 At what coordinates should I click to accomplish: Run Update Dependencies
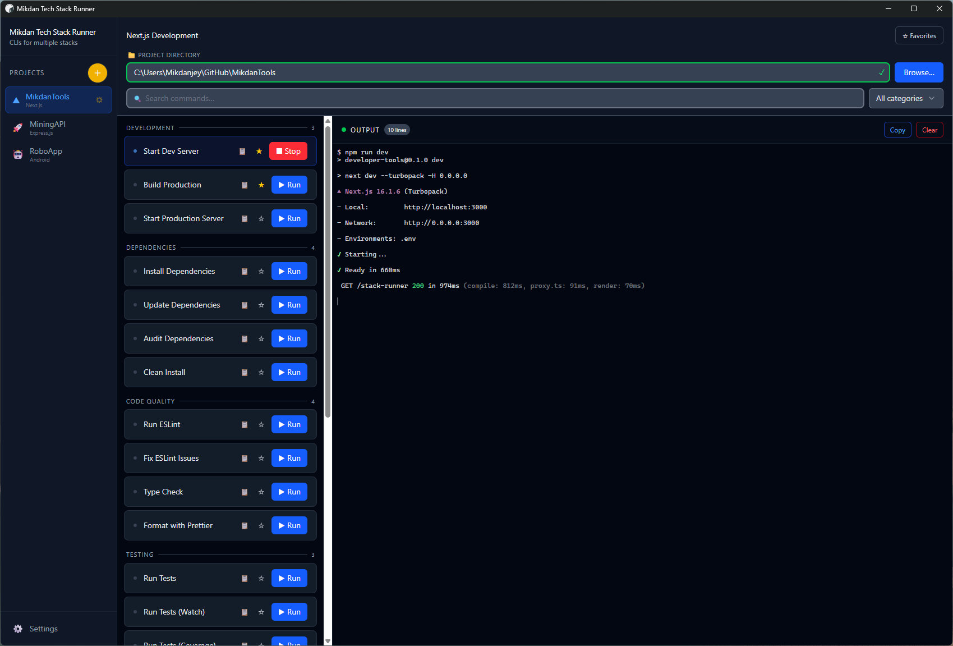click(289, 305)
